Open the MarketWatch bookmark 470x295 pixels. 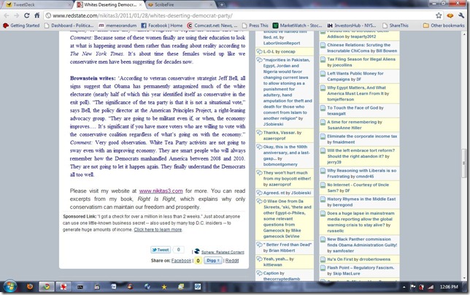[x=297, y=26]
